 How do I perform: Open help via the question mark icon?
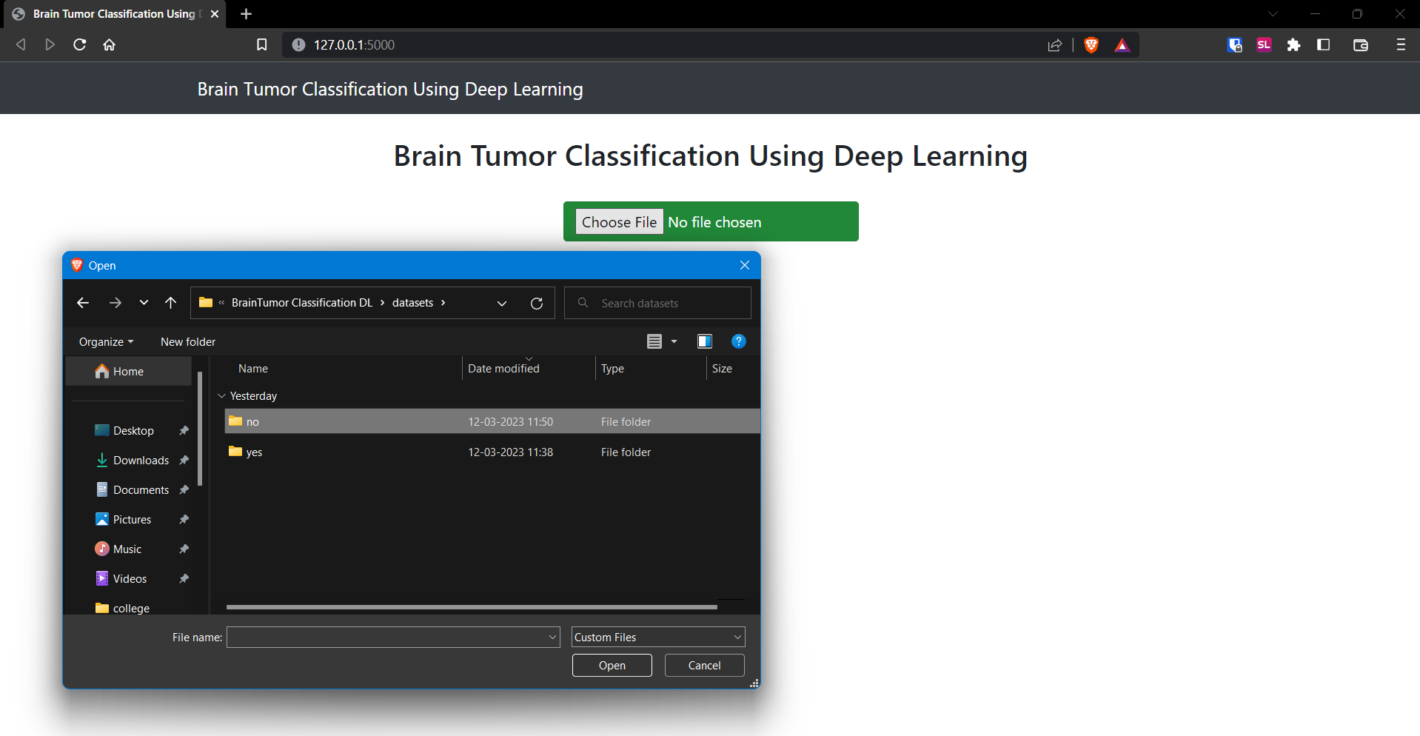[738, 341]
